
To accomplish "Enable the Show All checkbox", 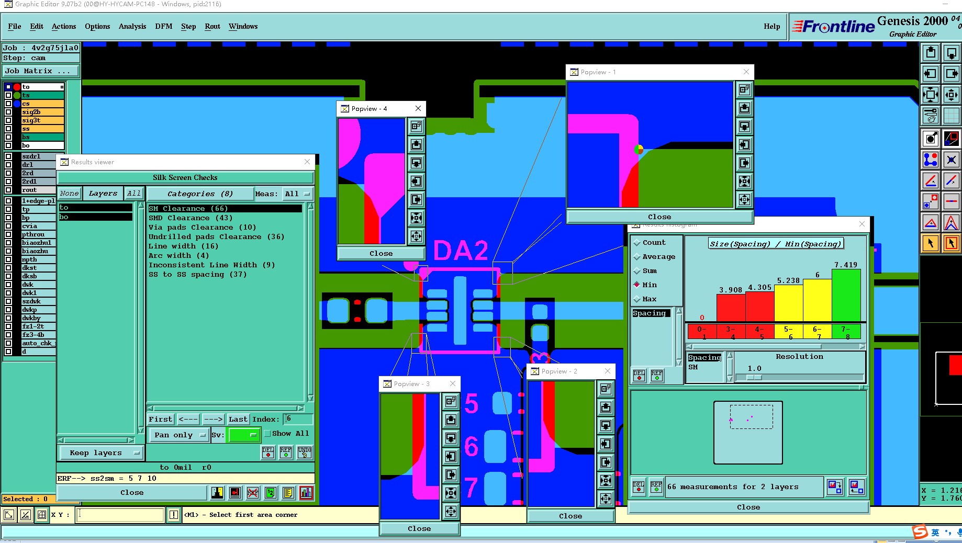I will tap(267, 434).
